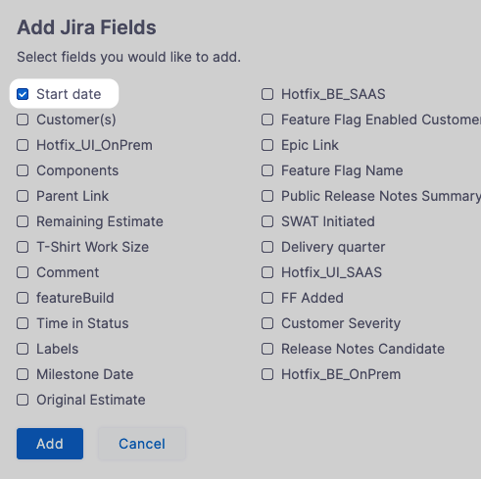Select T-Shirt Work Size checkbox

(x=23, y=247)
